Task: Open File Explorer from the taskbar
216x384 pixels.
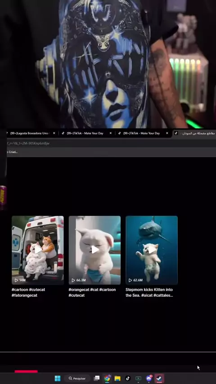Action: (x=117, y=378)
